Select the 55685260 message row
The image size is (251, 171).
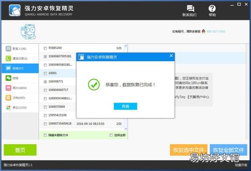pyautogui.click(x=82, y=48)
